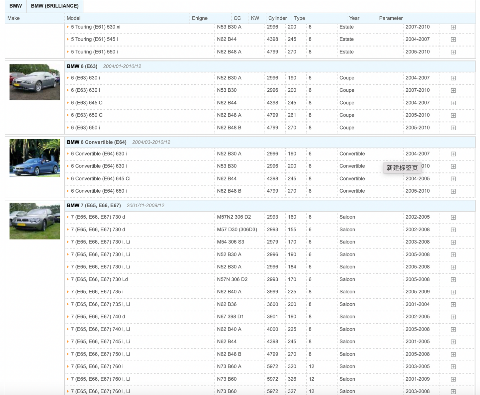This screenshot has width=480, height=395.
Task: Select the BMW 7 (E65, E66, E67) group header
Action: pyautogui.click(x=270, y=206)
